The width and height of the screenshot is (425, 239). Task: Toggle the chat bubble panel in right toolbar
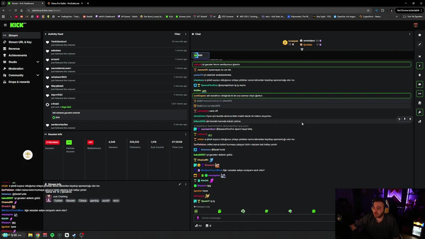click(x=420, y=84)
